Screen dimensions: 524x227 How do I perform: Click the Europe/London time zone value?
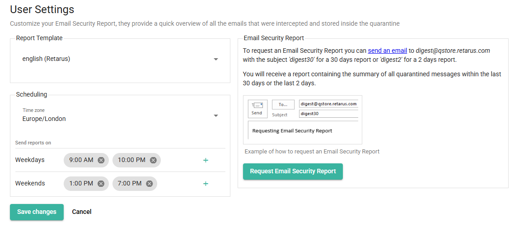44,119
